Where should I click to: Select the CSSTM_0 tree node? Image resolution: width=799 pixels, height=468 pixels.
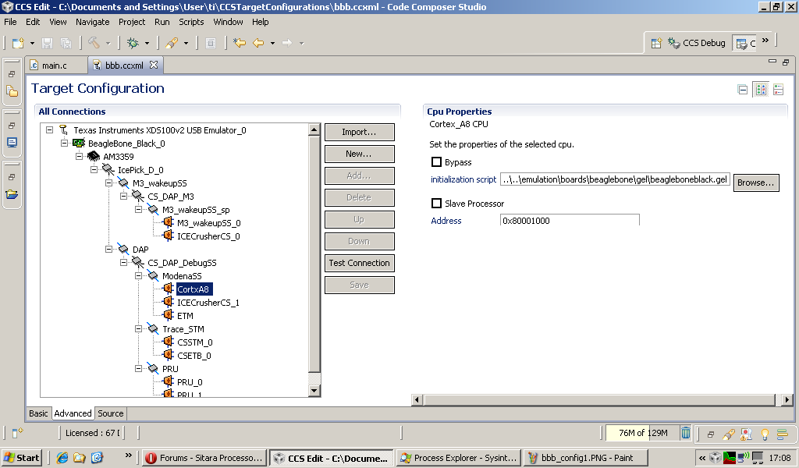point(194,342)
